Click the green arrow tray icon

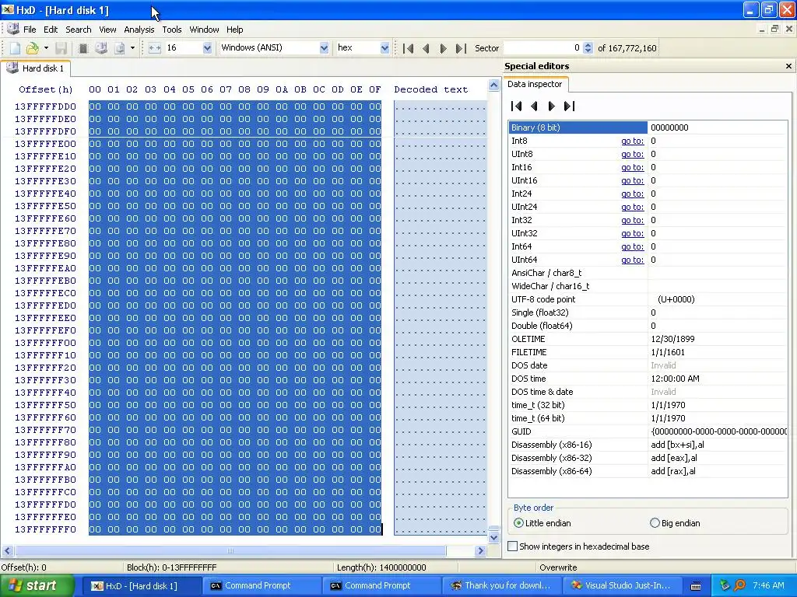tap(725, 585)
